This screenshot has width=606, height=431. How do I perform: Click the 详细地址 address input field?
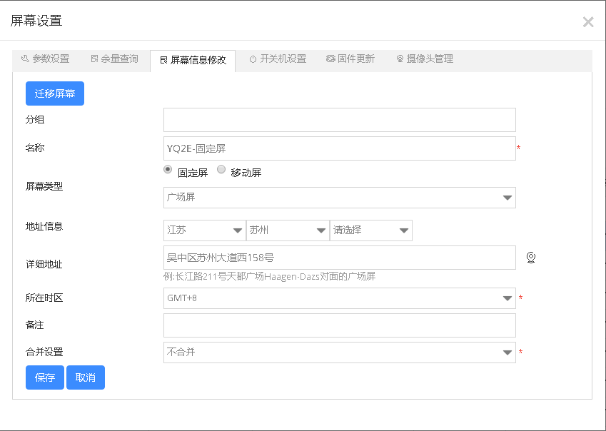pyautogui.click(x=340, y=258)
